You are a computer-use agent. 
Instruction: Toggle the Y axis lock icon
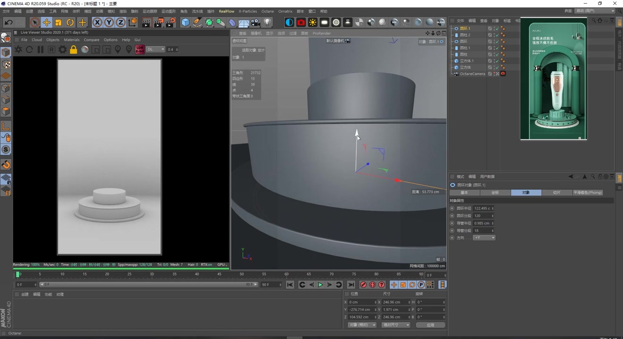pyautogui.click(x=109, y=22)
